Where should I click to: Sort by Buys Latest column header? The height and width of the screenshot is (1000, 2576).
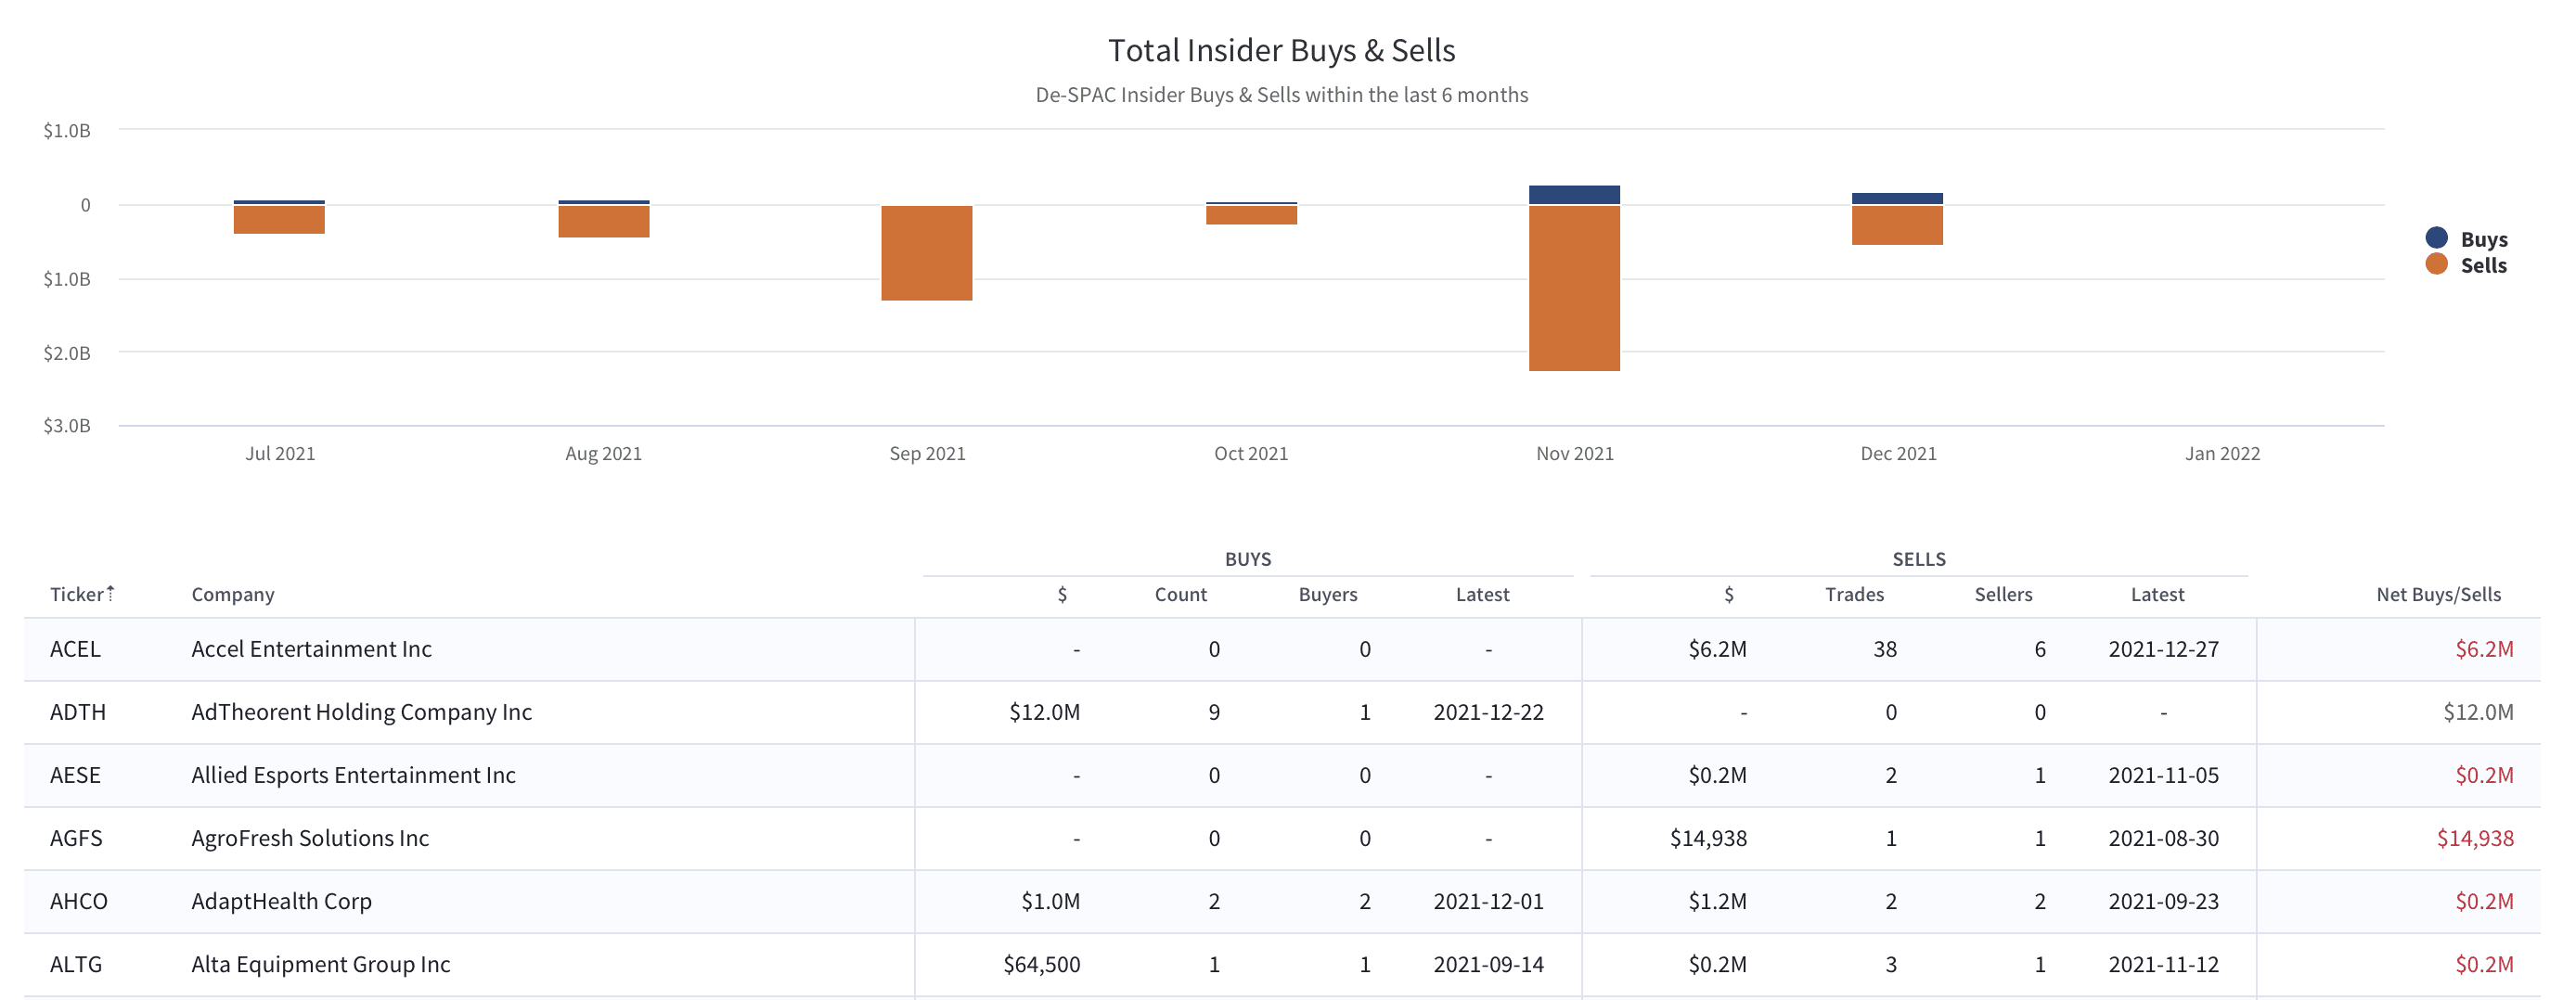pos(1482,594)
